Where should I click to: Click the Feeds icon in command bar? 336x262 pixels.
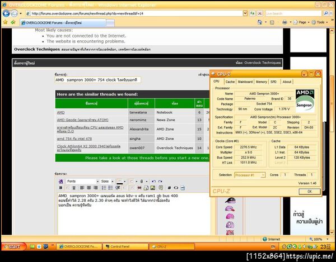pyautogui.click(x=272, y=22)
